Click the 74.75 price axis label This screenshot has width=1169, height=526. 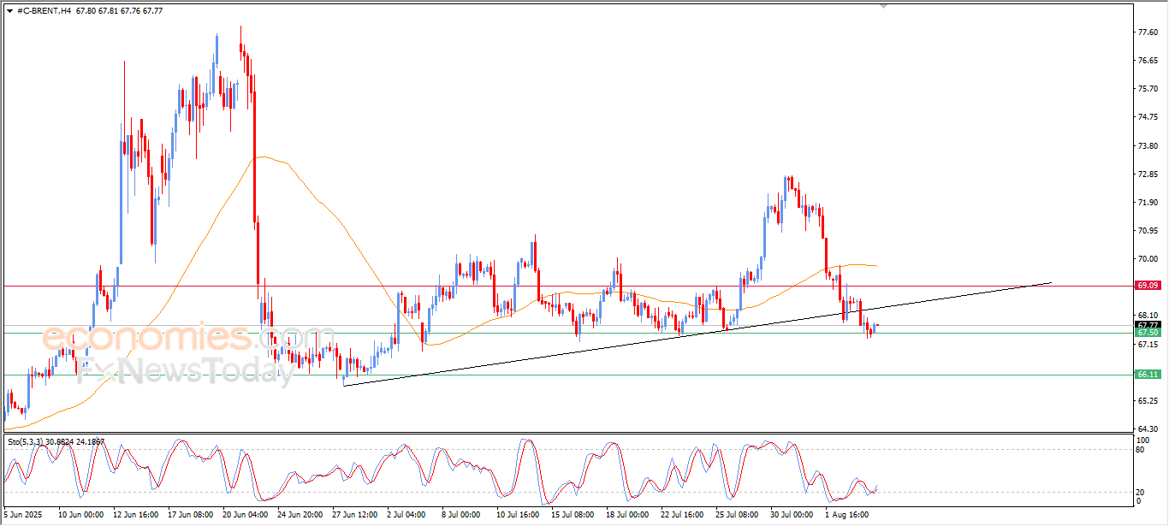coord(1148,117)
